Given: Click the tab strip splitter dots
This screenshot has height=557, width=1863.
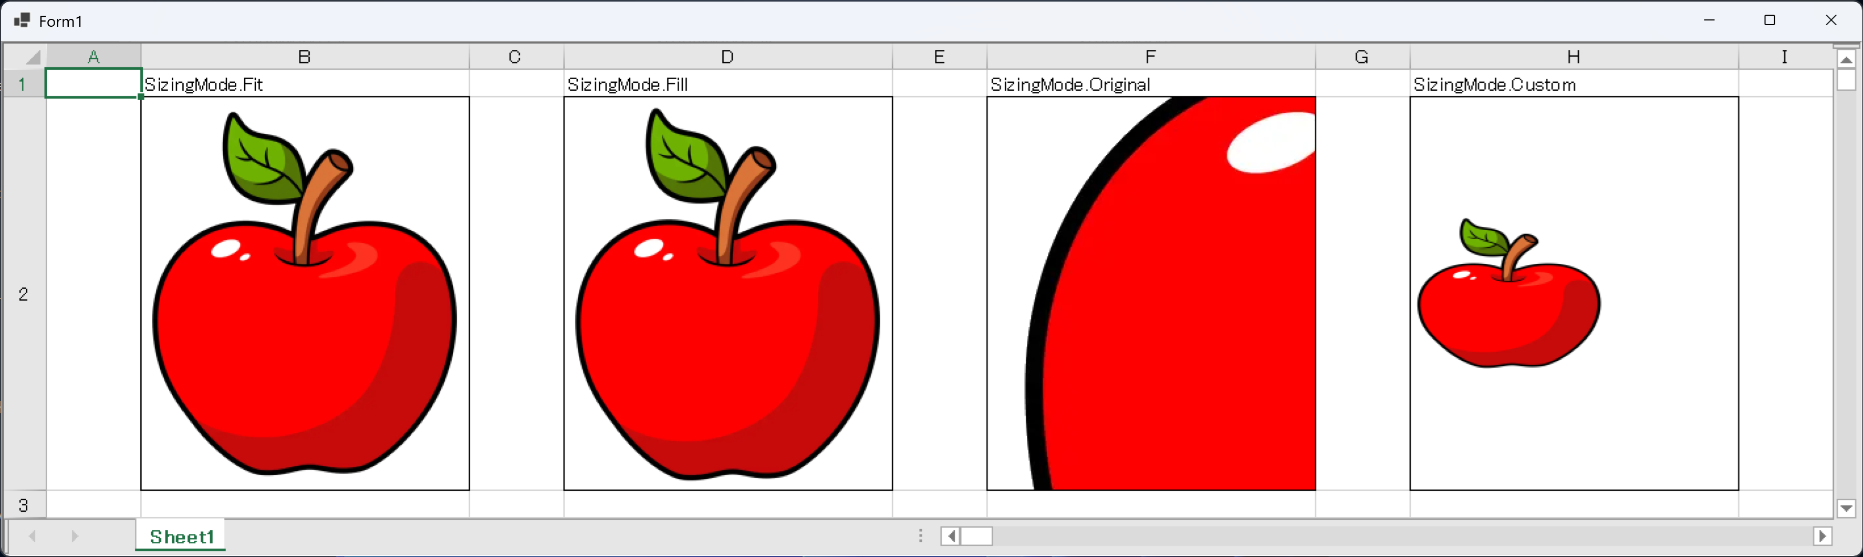Looking at the screenshot, I should pyautogui.click(x=920, y=536).
